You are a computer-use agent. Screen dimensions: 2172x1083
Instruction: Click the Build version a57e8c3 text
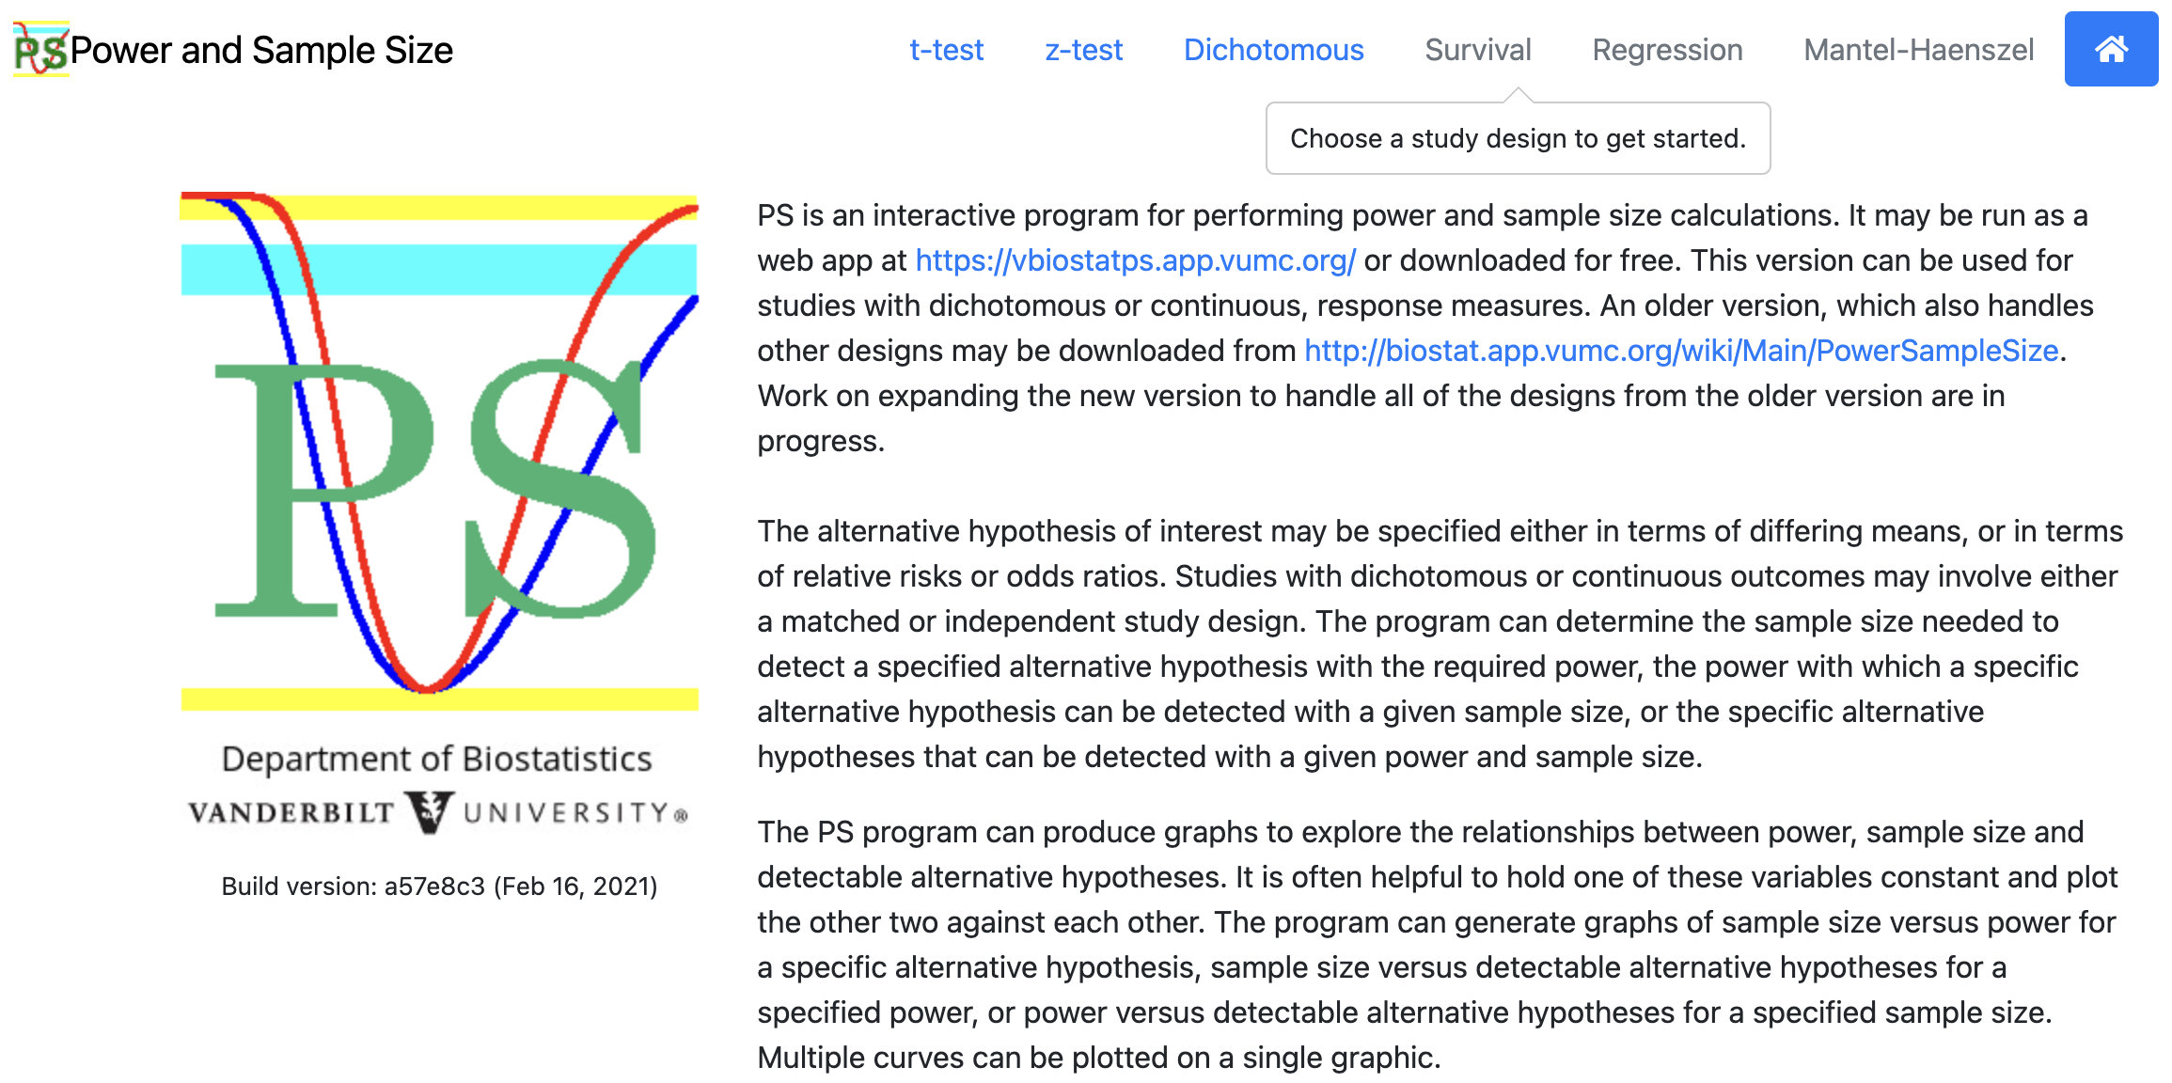tap(439, 886)
